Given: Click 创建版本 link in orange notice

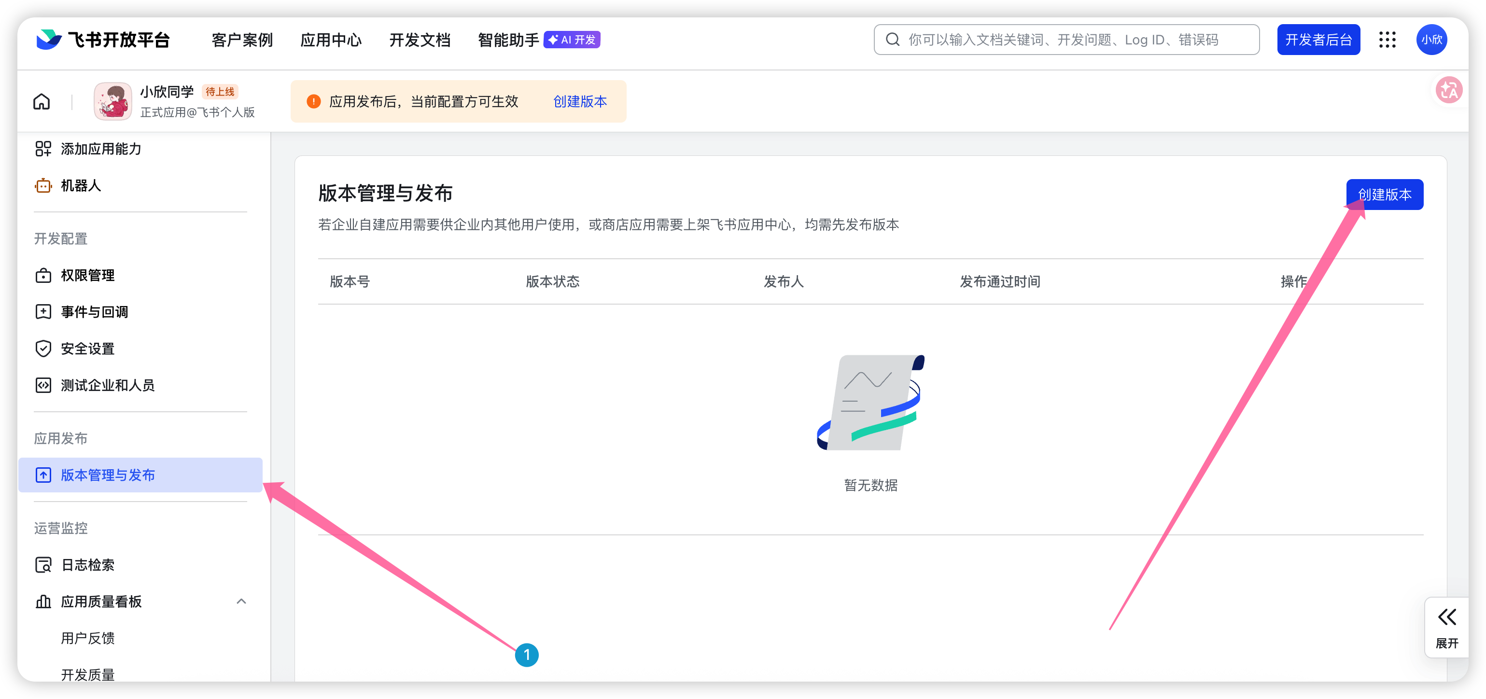Looking at the screenshot, I should (580, 101).
